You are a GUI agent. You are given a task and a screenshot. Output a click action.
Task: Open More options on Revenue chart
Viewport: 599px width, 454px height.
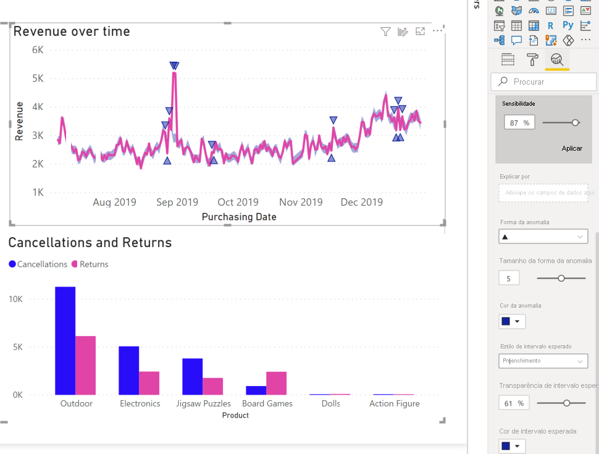(x=437, y=30)
